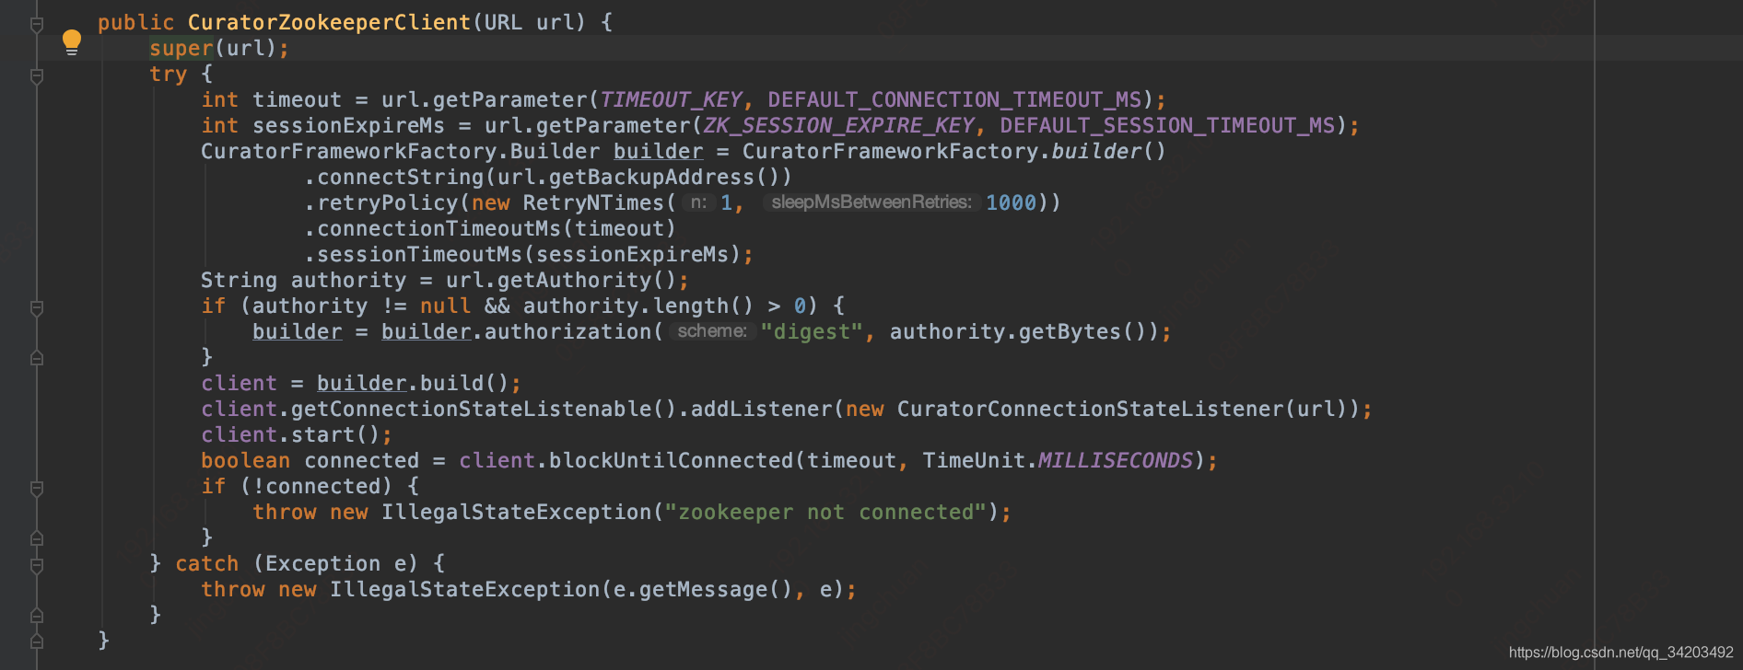Click the 'String' type before authority
This screenshot has height=670, width=1743.
[x=239, y=280]
